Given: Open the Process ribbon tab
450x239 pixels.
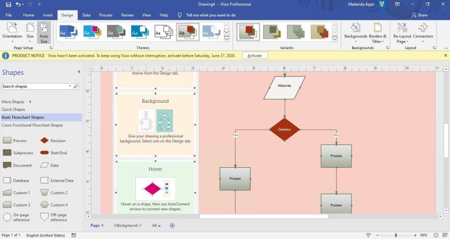Looking at the screenshot, I should [105, 15].
